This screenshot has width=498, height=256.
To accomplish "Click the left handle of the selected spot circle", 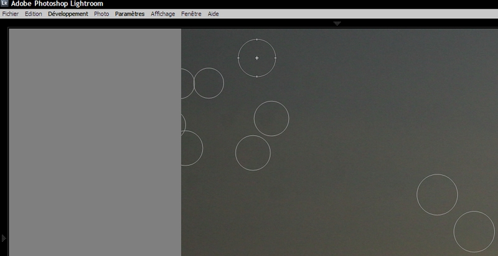I will tap(238, 58).
